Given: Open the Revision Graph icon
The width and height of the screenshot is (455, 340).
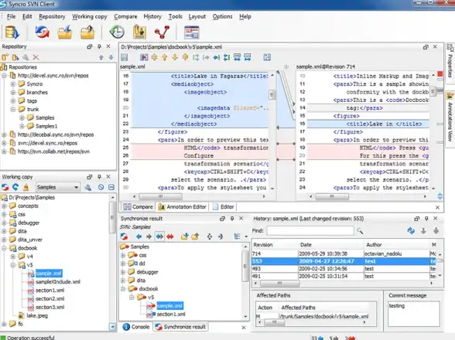Looking at the screenshot, I should click(x=162, y=32).
